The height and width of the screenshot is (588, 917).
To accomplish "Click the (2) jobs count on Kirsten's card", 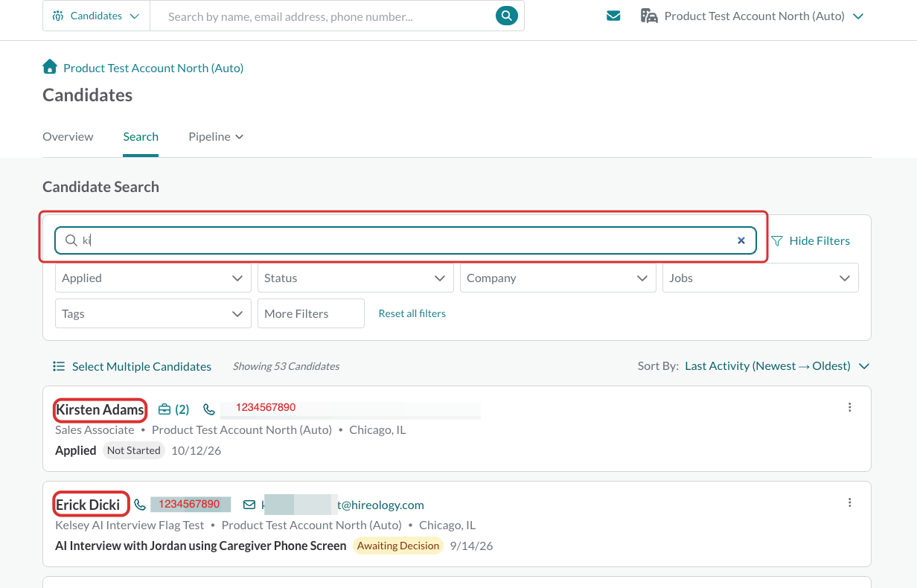I will [182, 409].
